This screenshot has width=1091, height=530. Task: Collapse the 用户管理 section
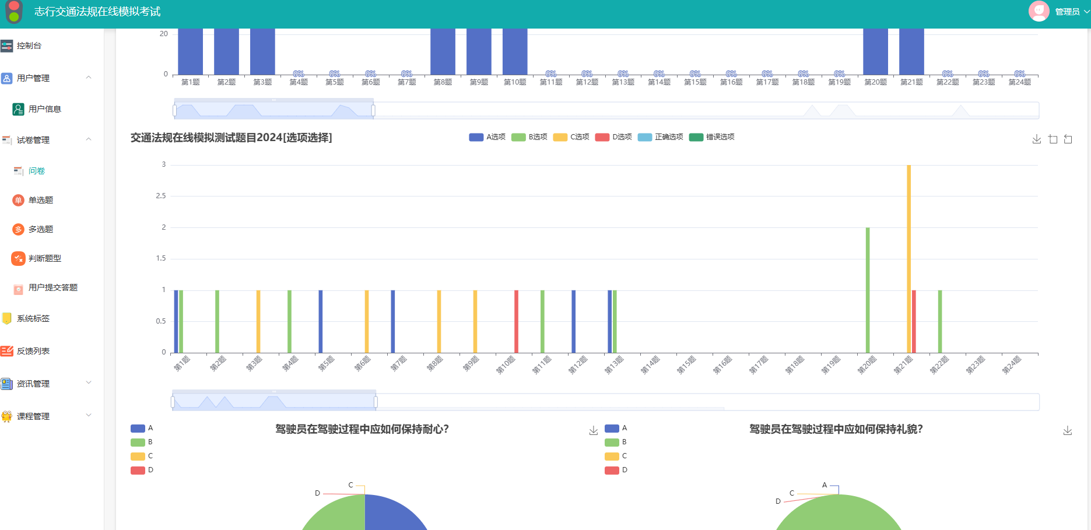(89, 78)
